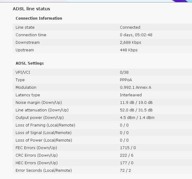Click the 'VPI/VCI' label
Image resolution: width=192 pixels, height=179 pixels.
pyautogui.click(x=23, y=72)
